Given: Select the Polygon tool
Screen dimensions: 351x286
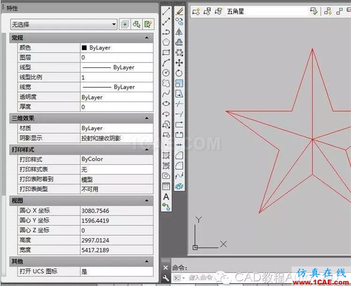Looking at the screenshot, I should [x=166, y=42].
